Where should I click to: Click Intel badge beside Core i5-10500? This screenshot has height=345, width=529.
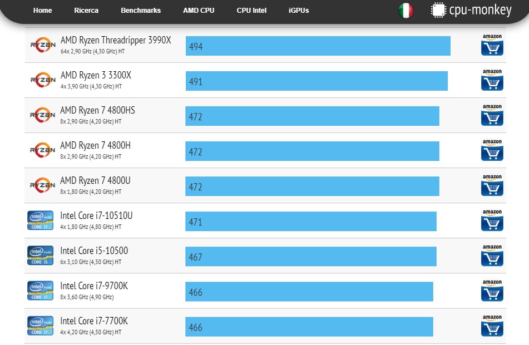point(40,255)
